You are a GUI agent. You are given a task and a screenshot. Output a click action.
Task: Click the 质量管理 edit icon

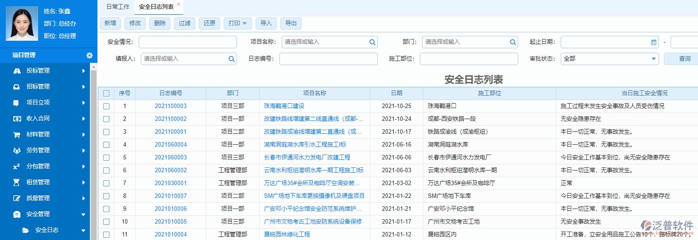tap(17, 198)
